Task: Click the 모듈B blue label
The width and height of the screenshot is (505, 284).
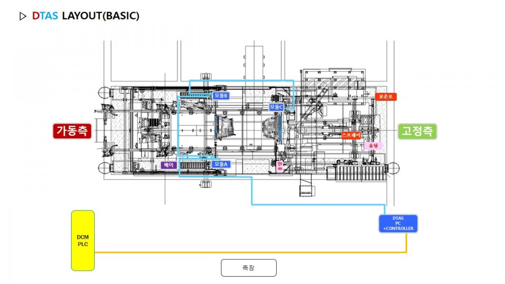Action: pos(221,96)
